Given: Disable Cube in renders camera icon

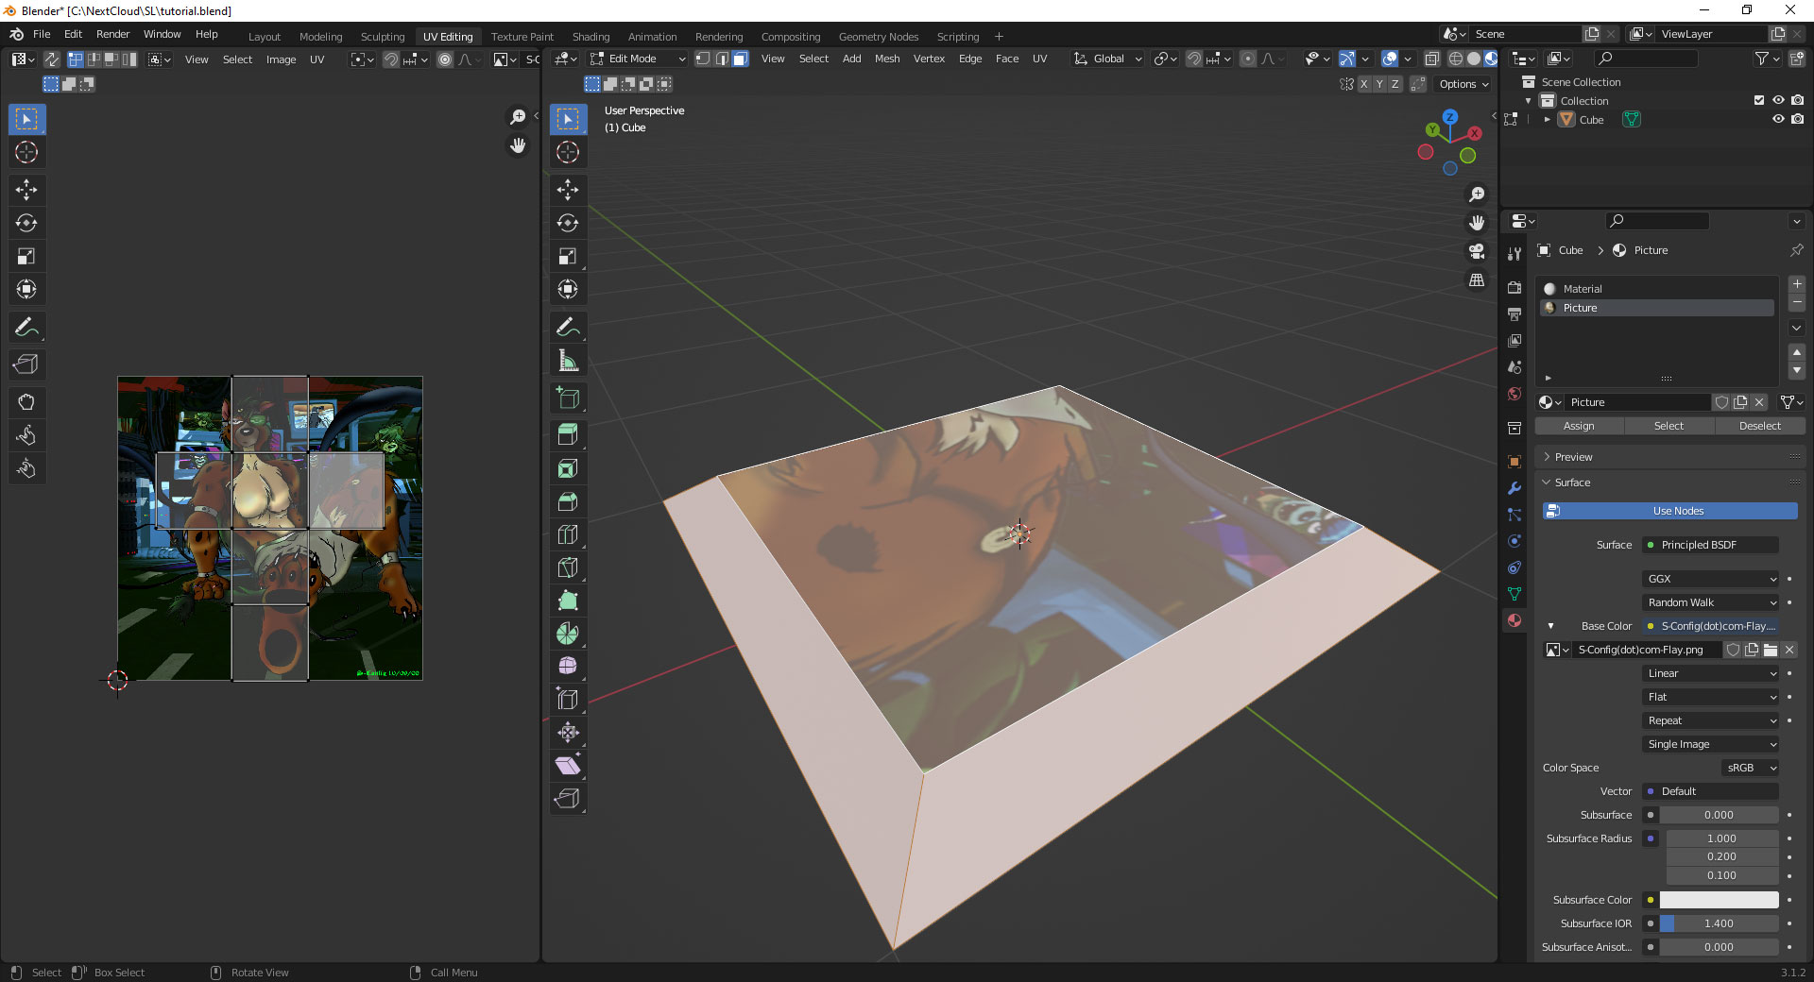Looking at the screenshot, I should (1797, 119).
